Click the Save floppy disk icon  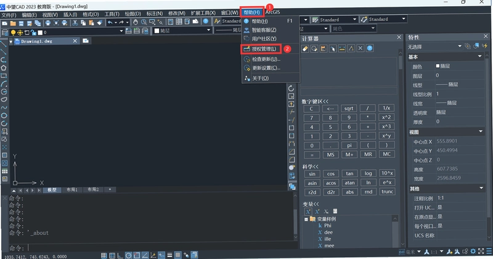pyautogui.click(x=21, y=23)
